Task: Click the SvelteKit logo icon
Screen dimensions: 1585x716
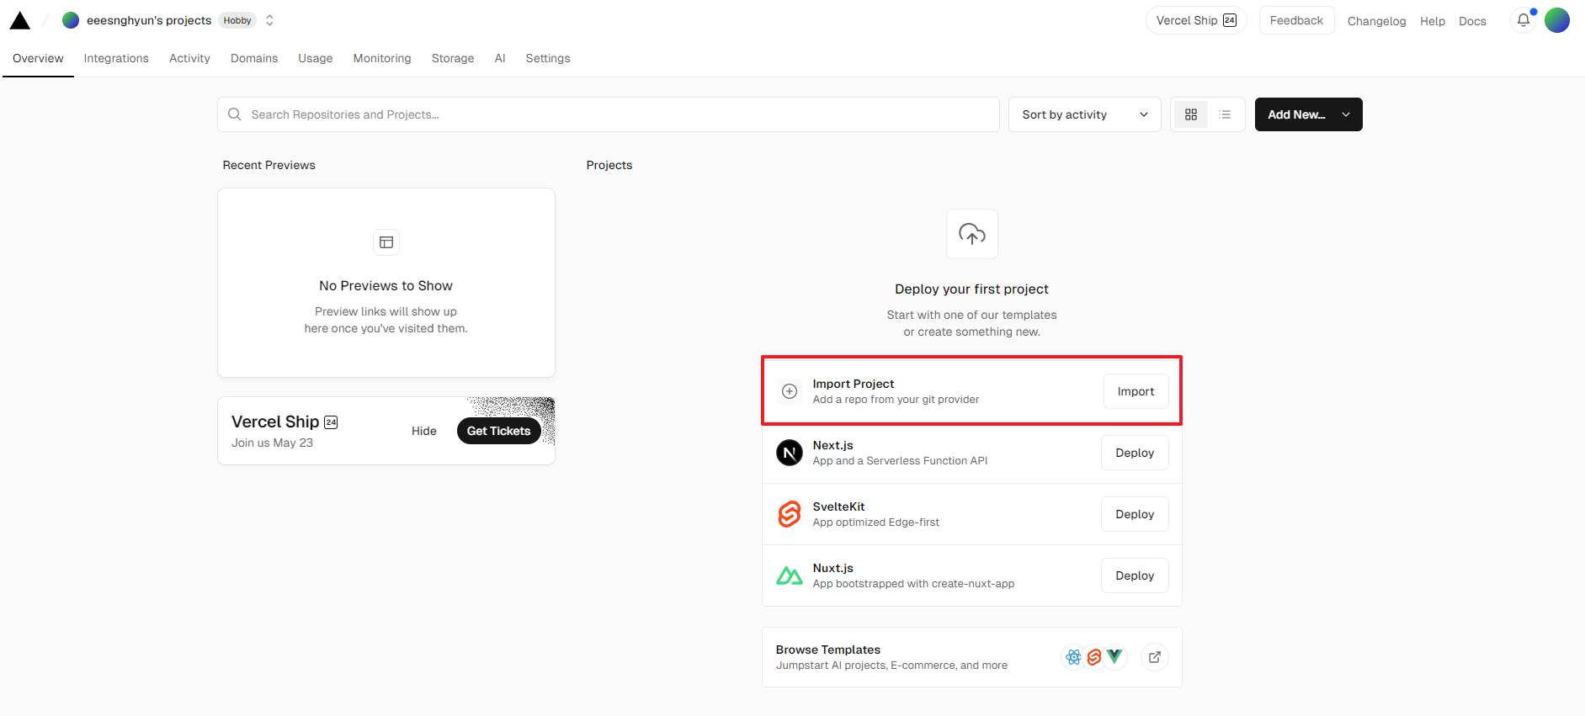Action: coord(790,514)
